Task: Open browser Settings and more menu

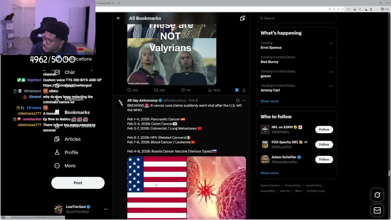Action: pos(376,9)
